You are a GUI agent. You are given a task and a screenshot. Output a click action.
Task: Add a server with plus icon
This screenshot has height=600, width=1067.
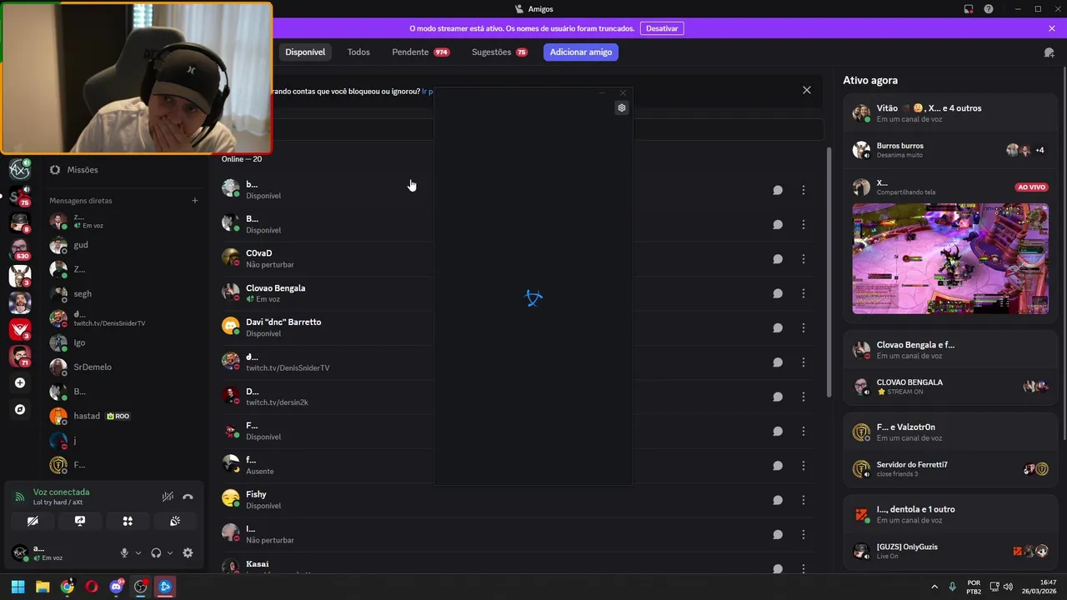(x=20, y=382)
